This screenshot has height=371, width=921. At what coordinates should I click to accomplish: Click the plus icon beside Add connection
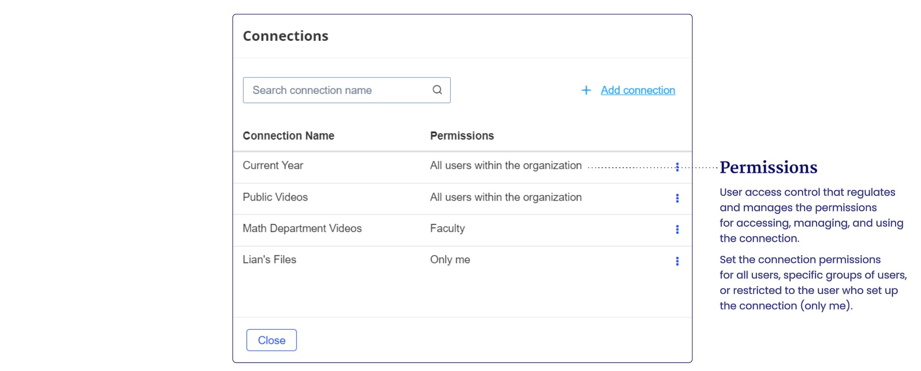(x=586, y=90)
